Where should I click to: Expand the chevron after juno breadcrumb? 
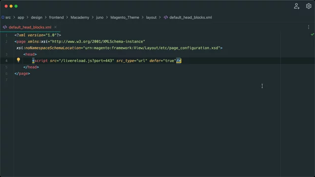point(107,18)
